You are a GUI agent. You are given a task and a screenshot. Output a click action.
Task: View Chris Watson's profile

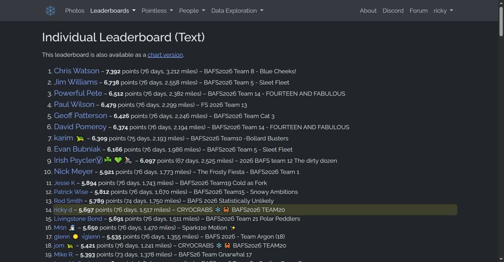[x=76, y=71]
